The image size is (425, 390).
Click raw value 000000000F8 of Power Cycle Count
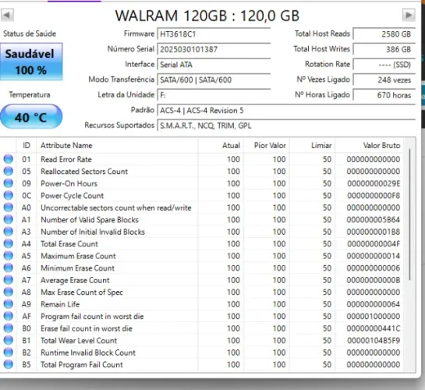click(374, 196)
